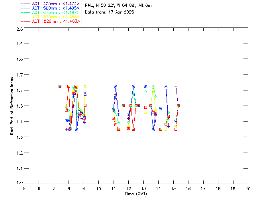Click the purple plus at 15.15 GMT near 1.62

pyautogui.click(x=176, y=86)
